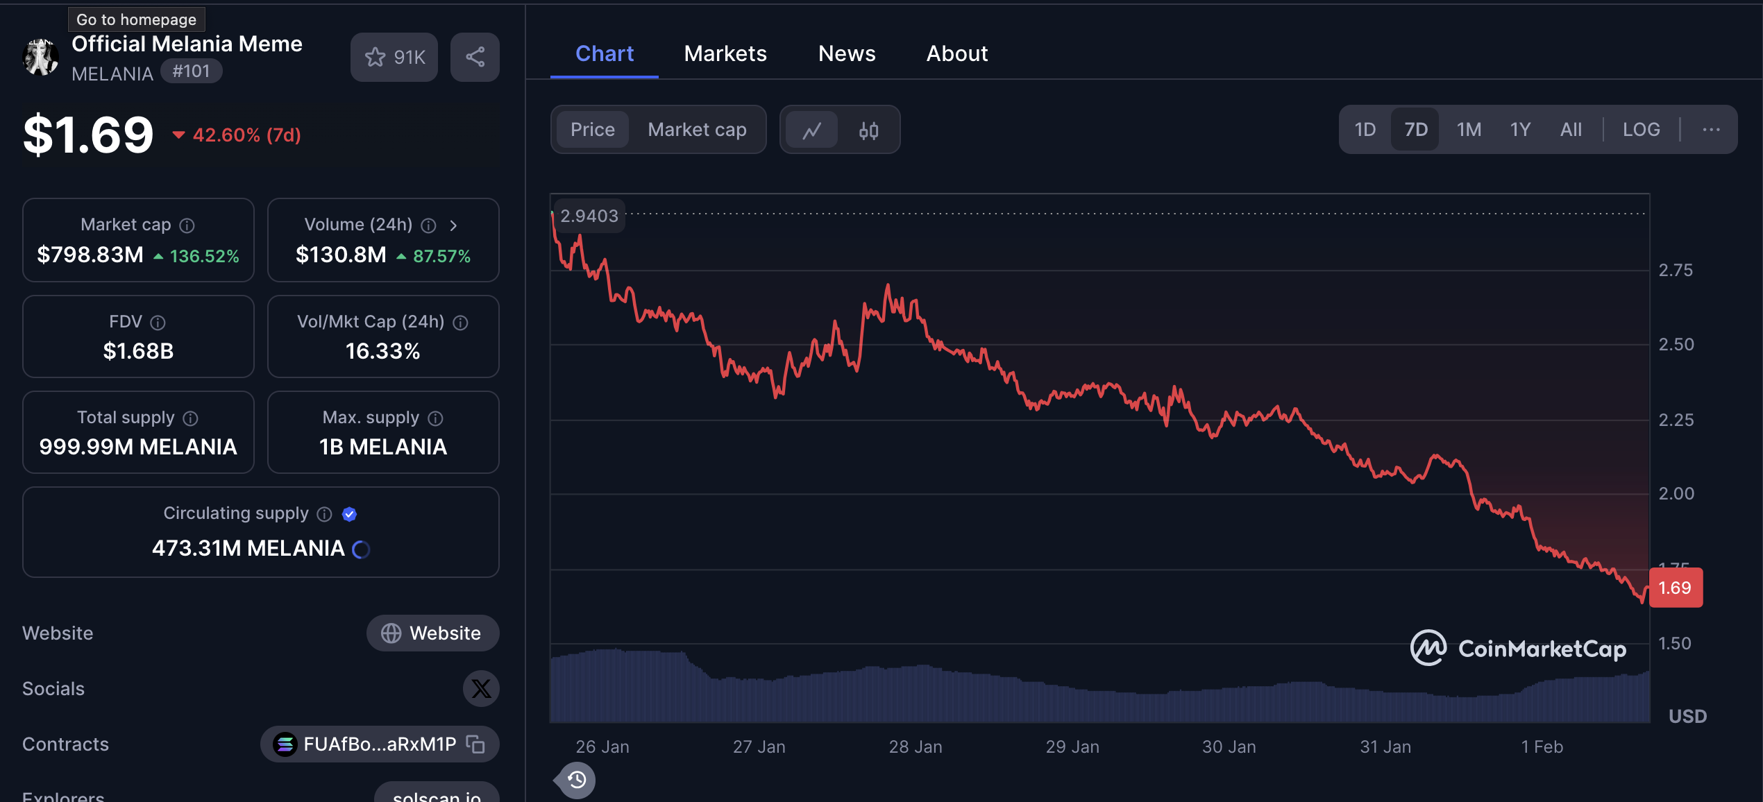1763x802 pixels.
Task: Click the 1 Feb date axis label
Action: tap(1542, 747)
